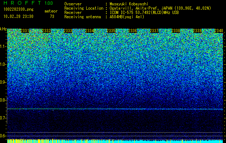Click the ICOM IC-575 receiver text
Viewport: 226px width, 143px height.
coord(144,13)
